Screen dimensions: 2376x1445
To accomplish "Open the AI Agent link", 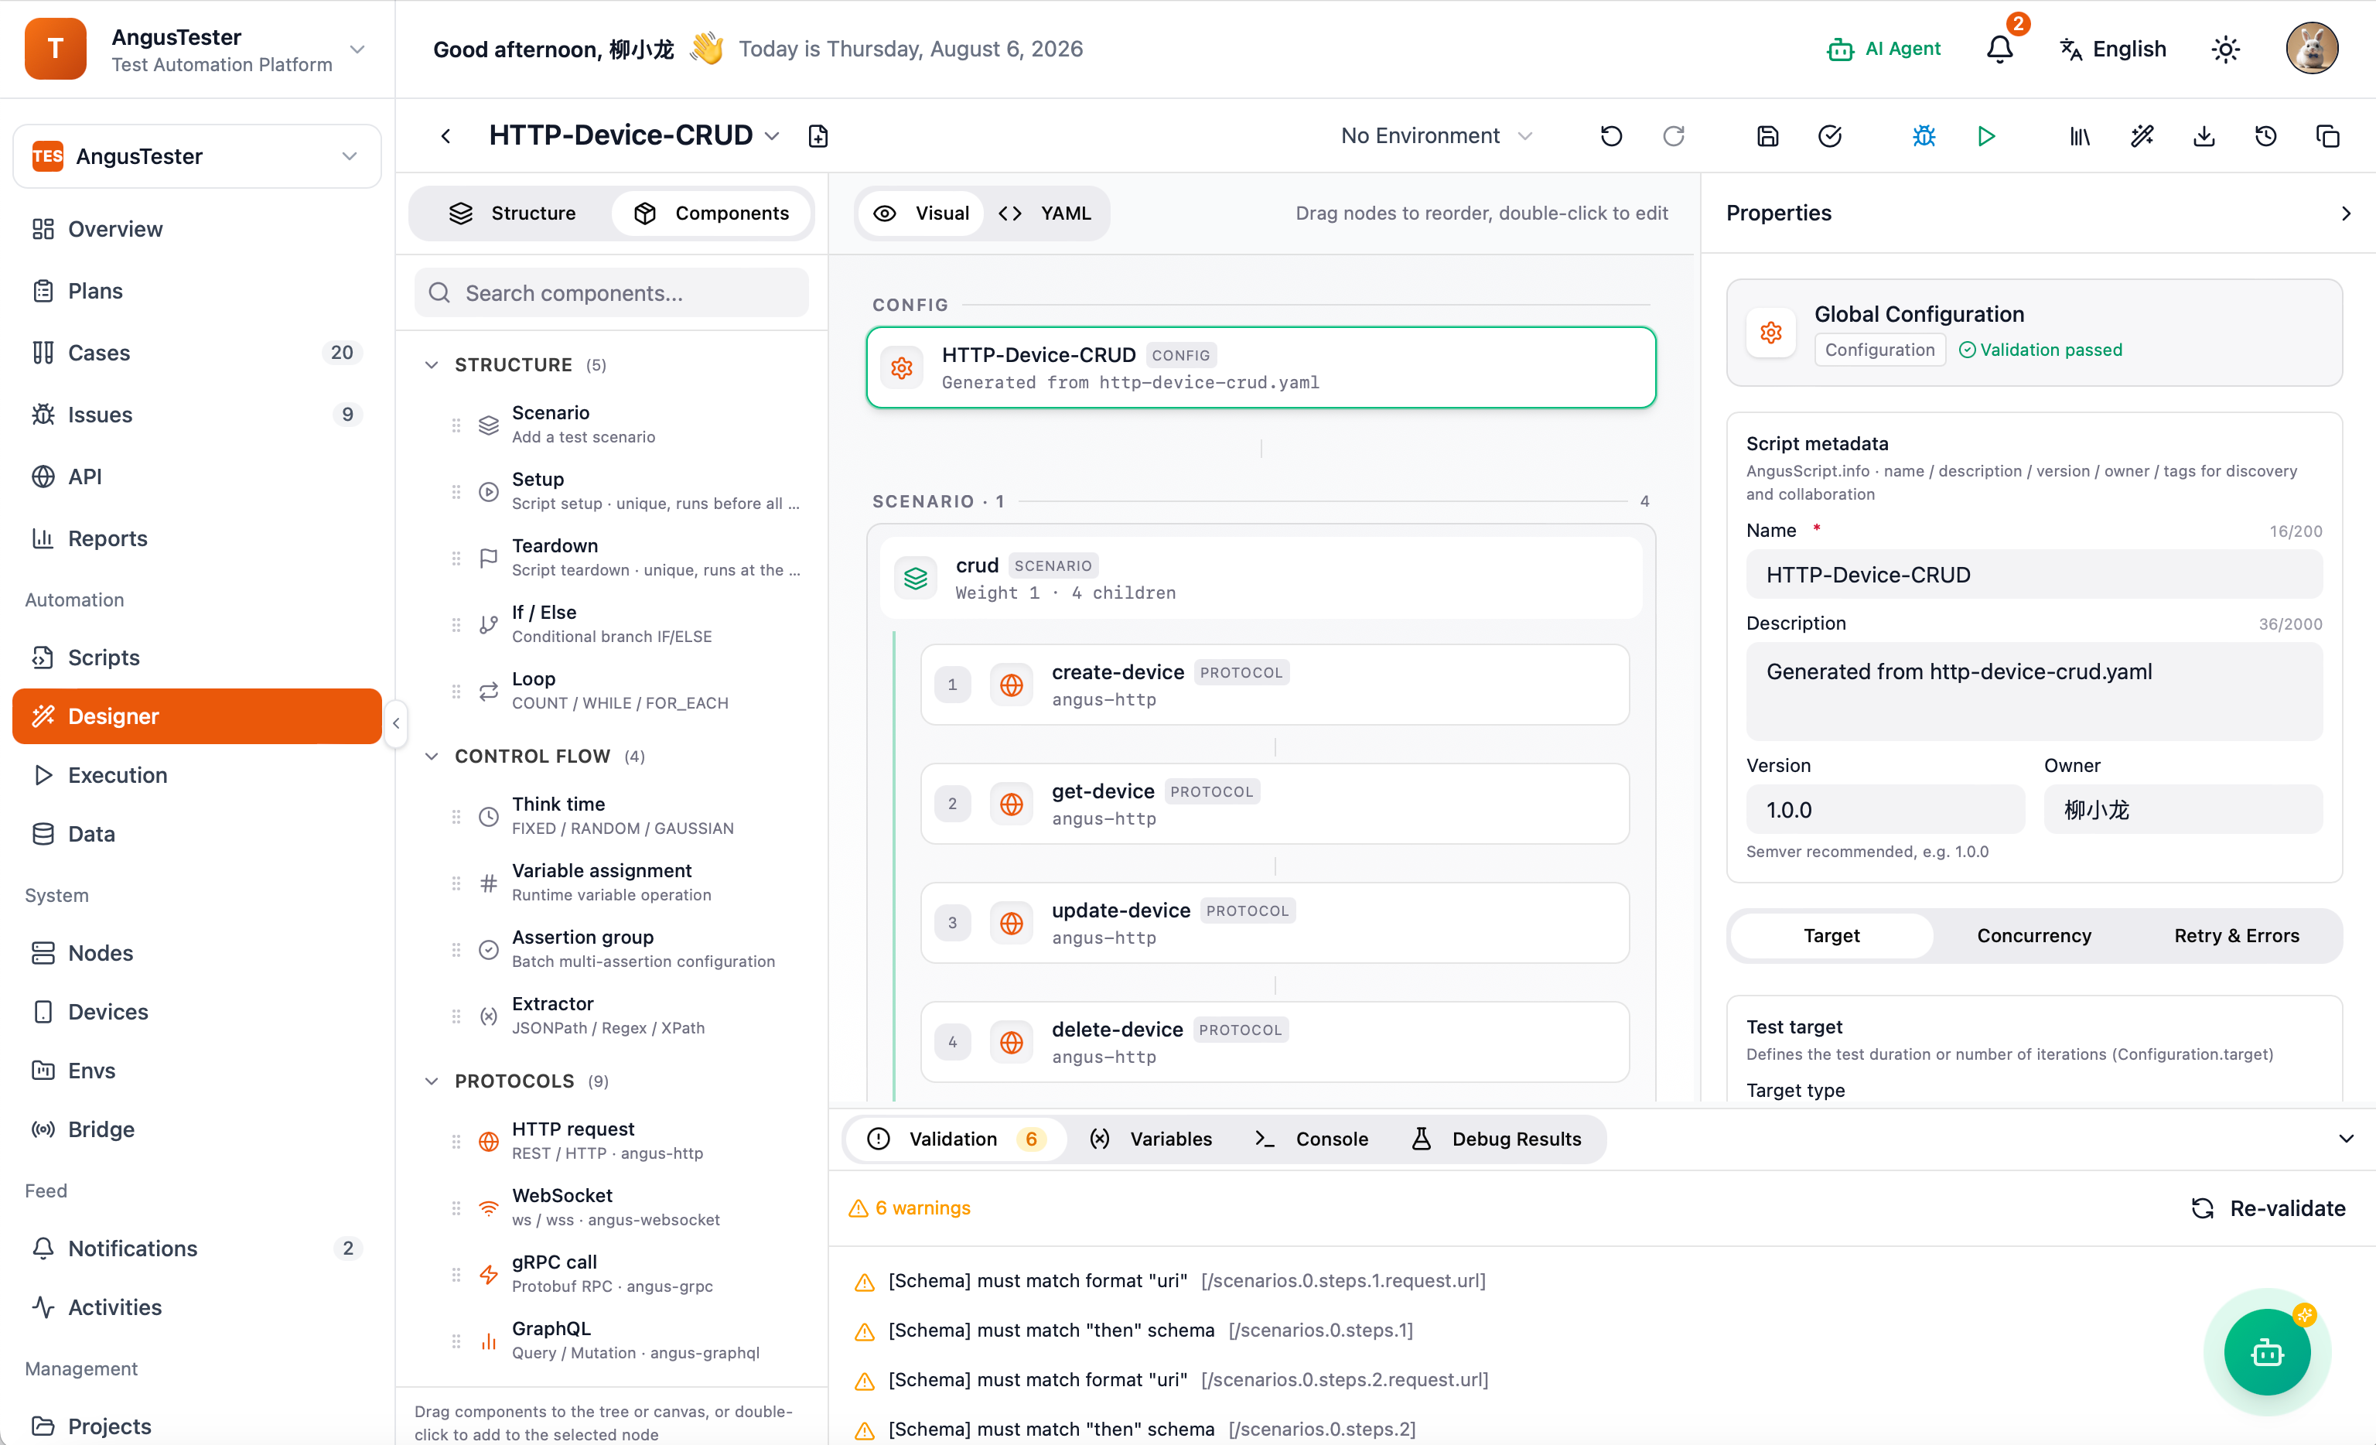I will click(1883, 50).
